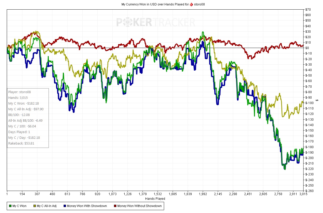Select the Player: storo08 line in info box
The width and height of the screenshot is (323, 213).
click(x=19, y=92)
